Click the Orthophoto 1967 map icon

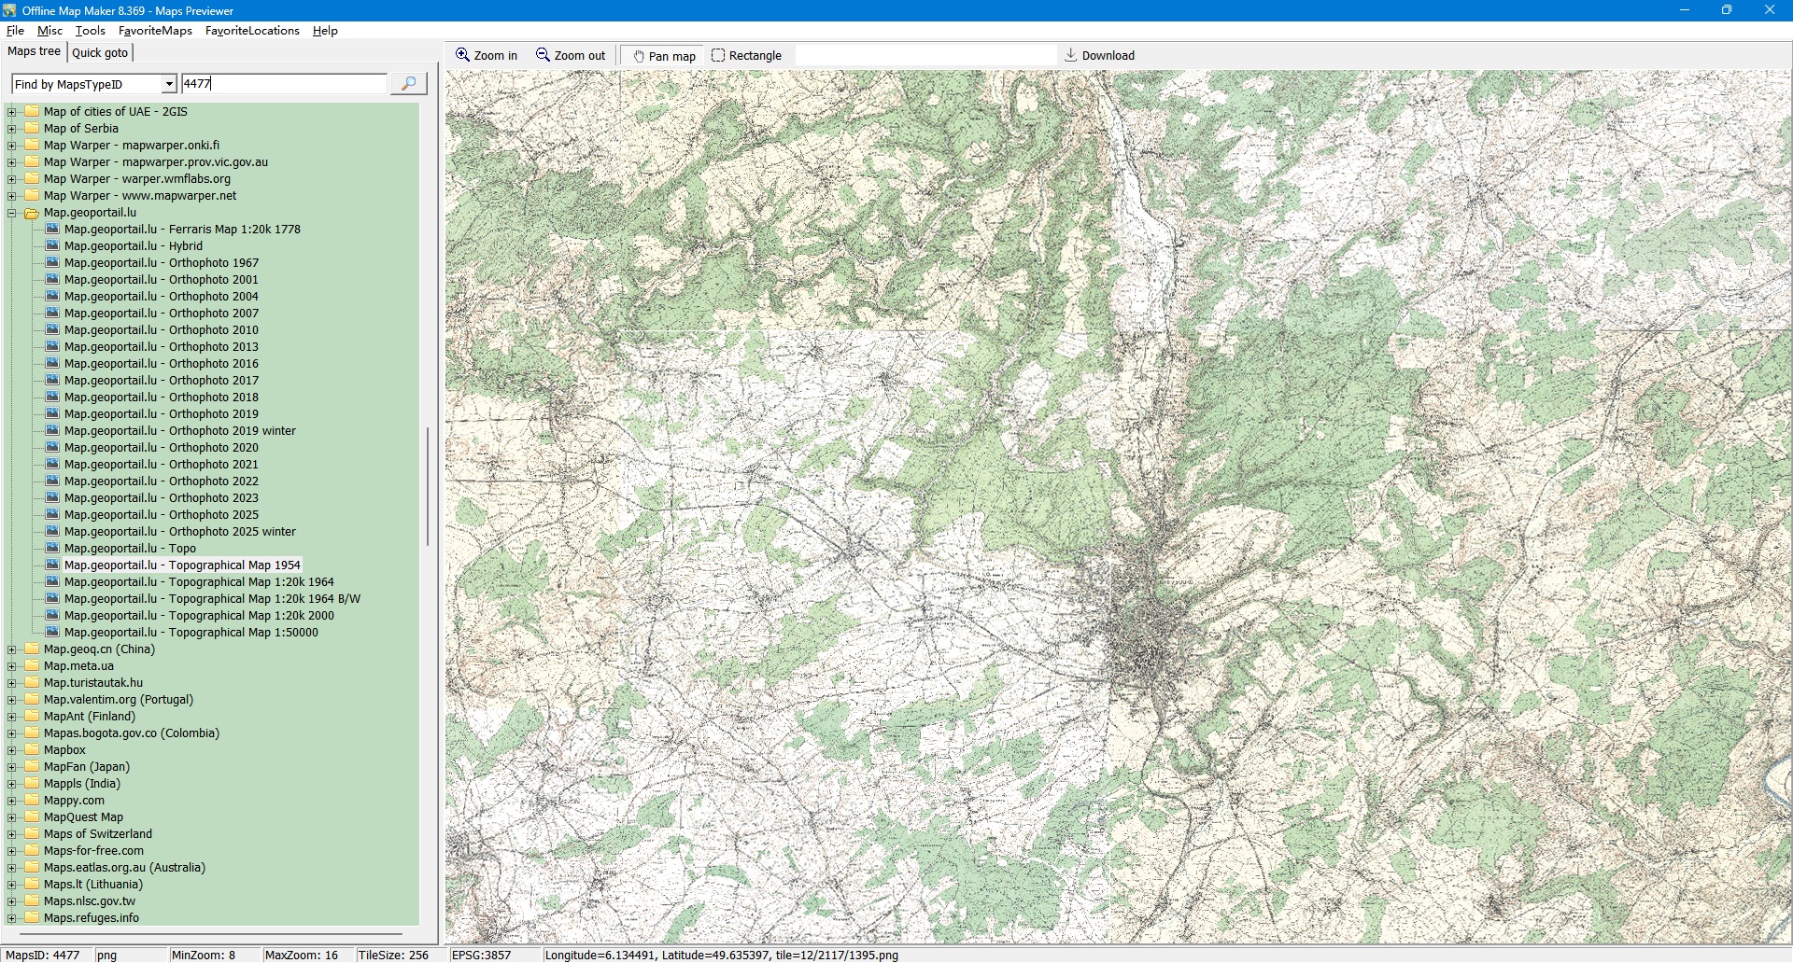coord(52,263)
